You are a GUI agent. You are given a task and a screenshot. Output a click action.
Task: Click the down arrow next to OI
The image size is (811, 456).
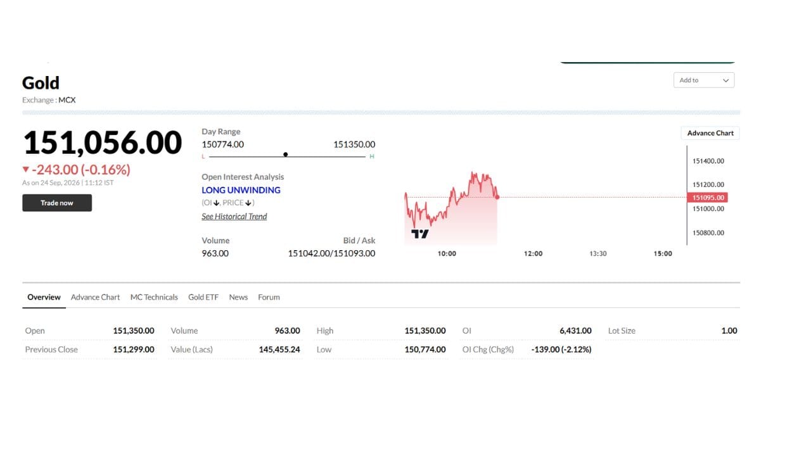pos(216,203)
